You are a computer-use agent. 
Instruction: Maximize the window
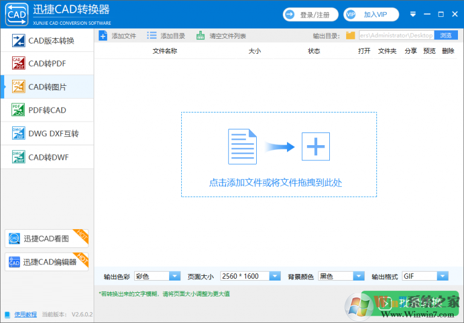[x=441, y=15]
